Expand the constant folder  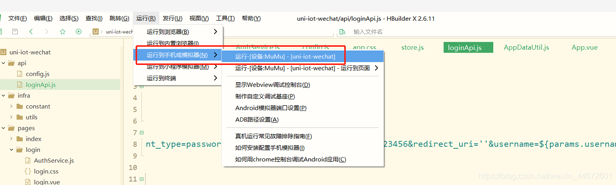(x=11, y=106)
